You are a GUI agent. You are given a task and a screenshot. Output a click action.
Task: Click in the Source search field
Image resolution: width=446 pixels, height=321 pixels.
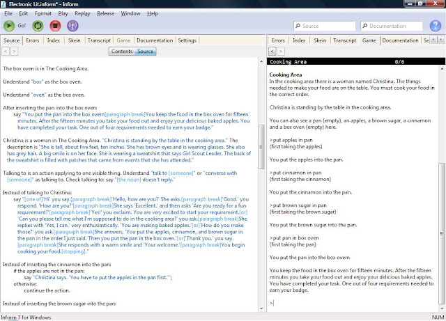tap(325, 26)
